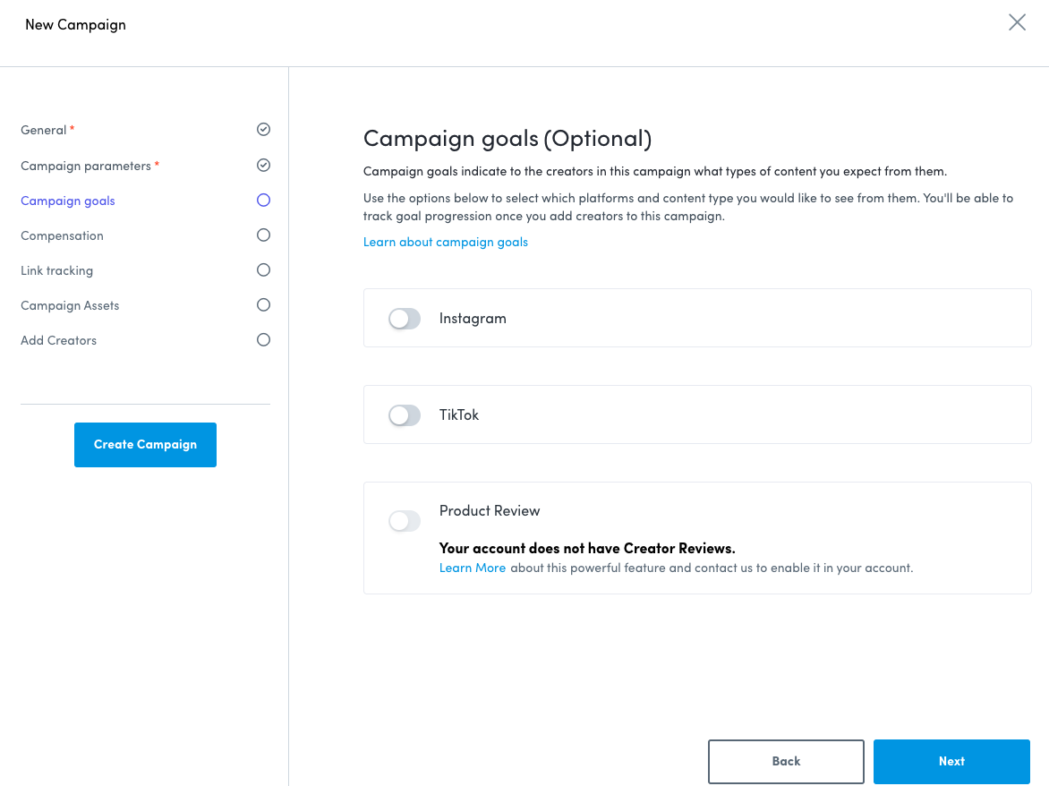Click the Link tracking step circle icon
This screenshot has height=786, width=1049.
coord(263,270)
